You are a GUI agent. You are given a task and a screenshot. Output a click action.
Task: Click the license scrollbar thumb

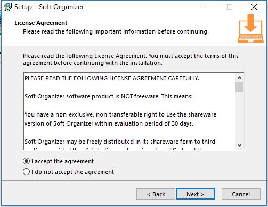239,87
